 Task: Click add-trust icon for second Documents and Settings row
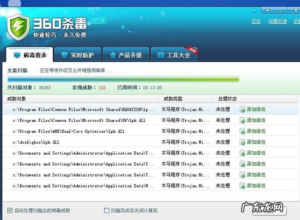click(242, 164)
